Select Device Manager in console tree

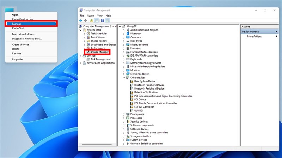pyautogui.click(x=99, y=52)
